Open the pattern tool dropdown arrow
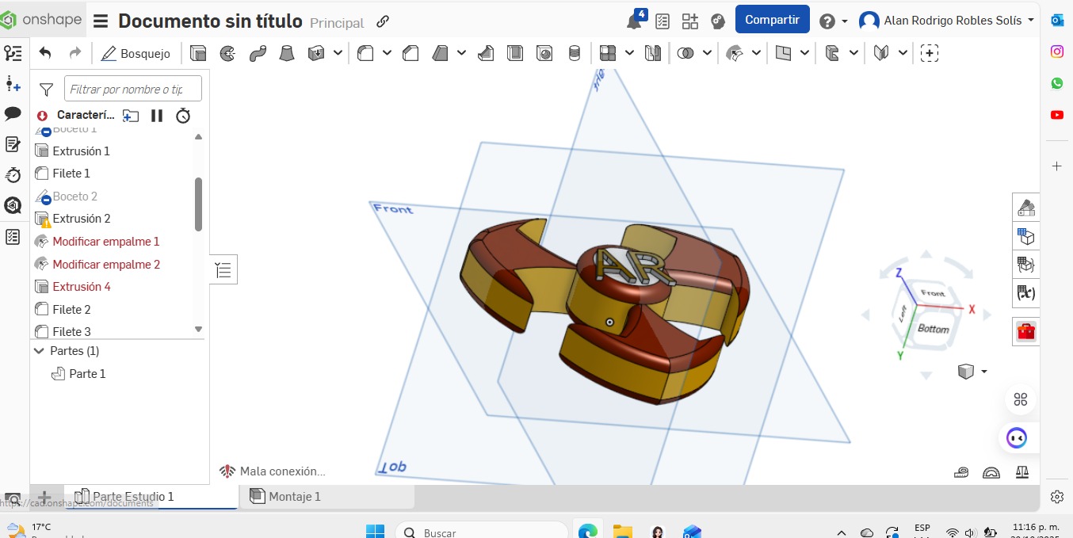Screen dimensions: 1073x538 pyautogui.click(x=629, y=53)
